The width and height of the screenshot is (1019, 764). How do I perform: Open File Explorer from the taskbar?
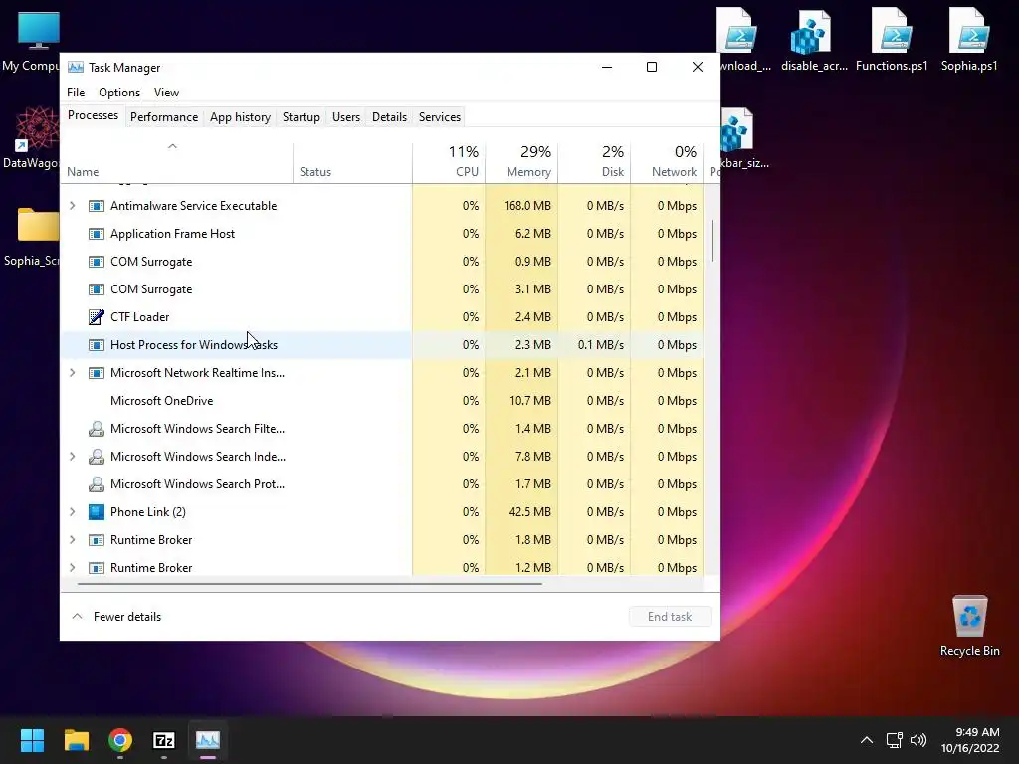pyautogui.click(x=76, y=740)
